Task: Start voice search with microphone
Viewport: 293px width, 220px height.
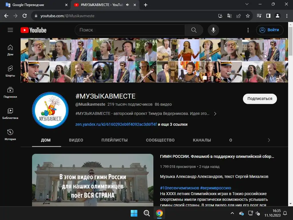Action: [x=213, y=30]
